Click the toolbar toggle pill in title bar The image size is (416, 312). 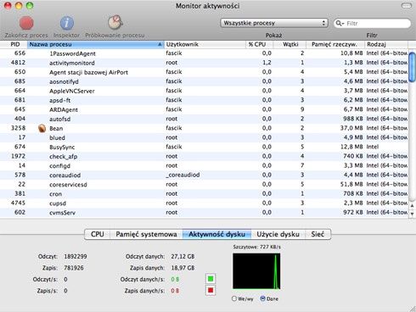point(407,6)
